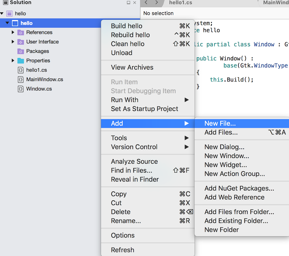The image size is (289, 256).
Task: Click the References folder icon
Action: pos(21,32)
